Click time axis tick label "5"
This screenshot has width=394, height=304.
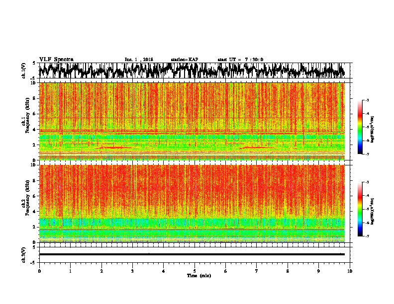(x=195, y=271)
